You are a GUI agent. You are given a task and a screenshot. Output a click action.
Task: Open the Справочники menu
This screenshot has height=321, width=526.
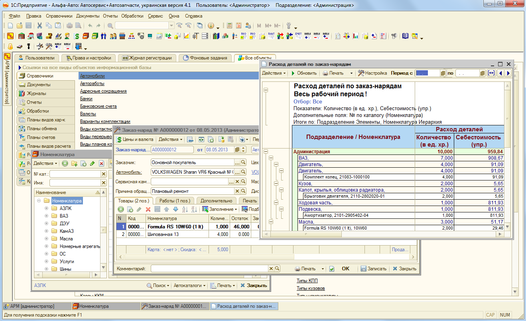tap(59, 16)
